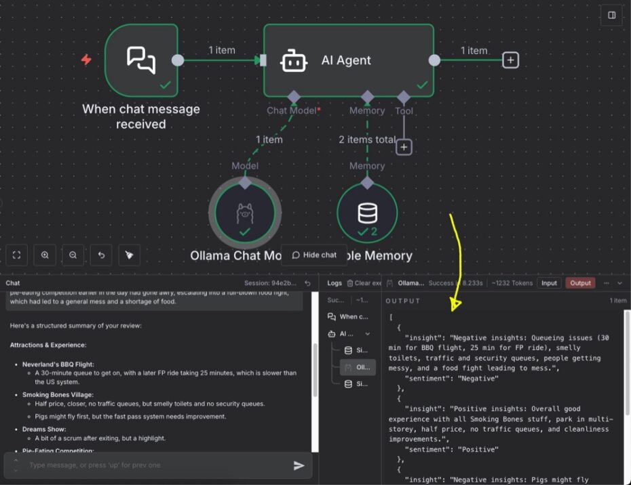The image size is (631, 485).
Task: Click the 'Attractions & Experience:' heading
Action: coord(48,345)
